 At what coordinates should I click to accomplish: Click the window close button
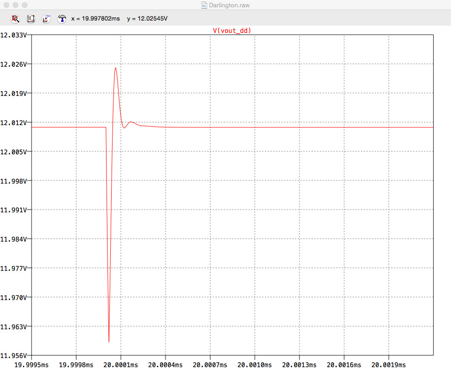pyautogui.click(x=6, y=5)
